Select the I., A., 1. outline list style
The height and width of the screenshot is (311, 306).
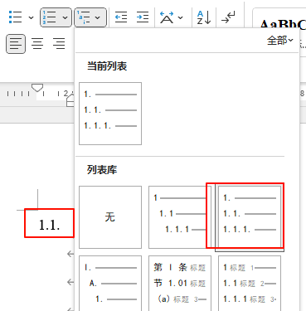point(110,284)
